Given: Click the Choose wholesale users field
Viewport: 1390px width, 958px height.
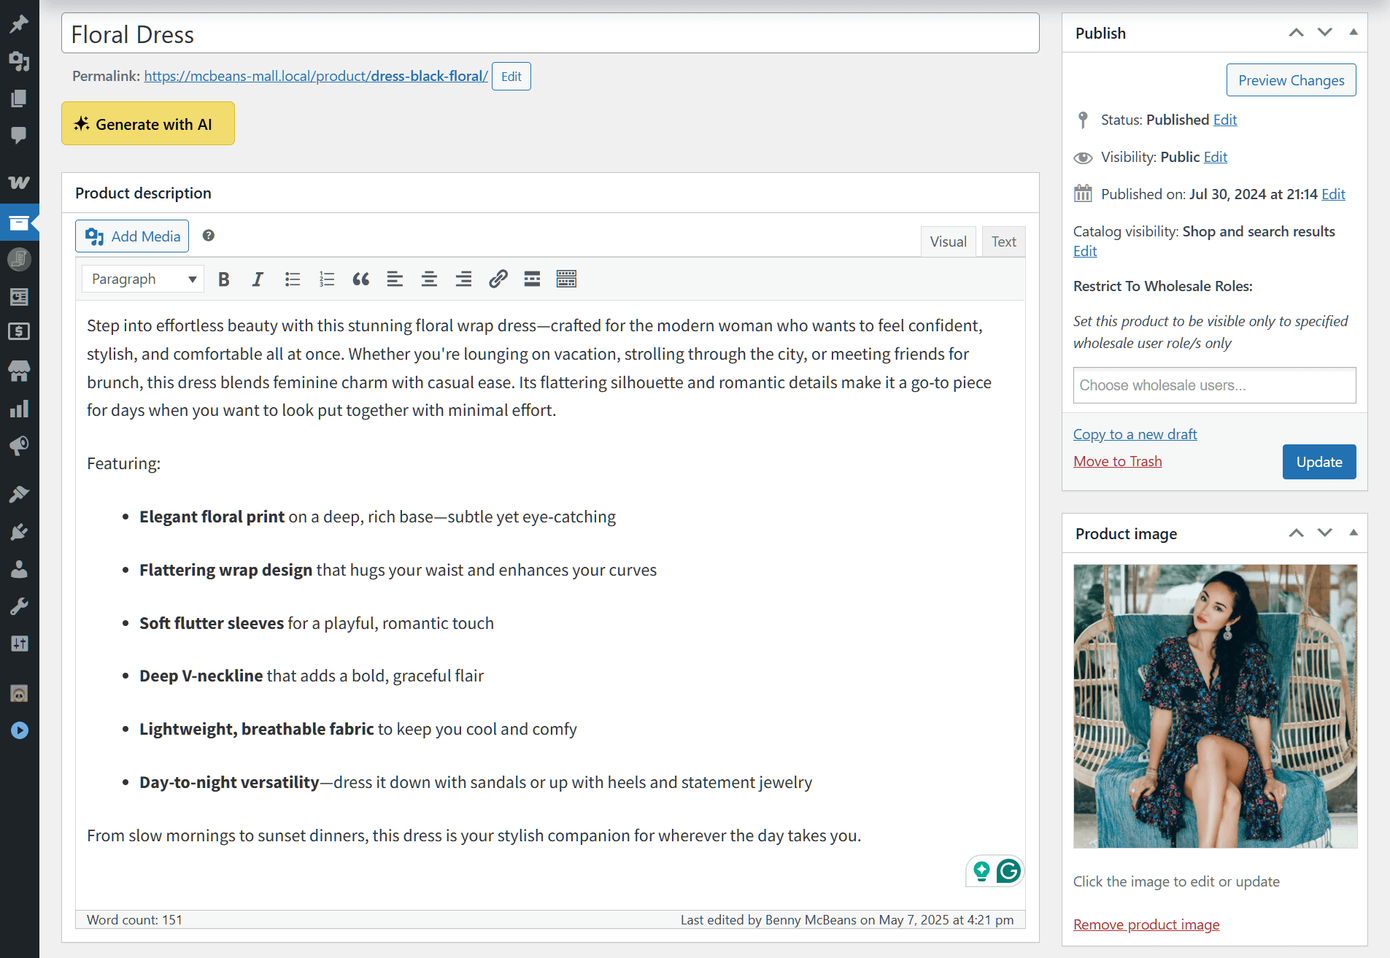Looking at the screenshot, I should [x=1214, y=385].
